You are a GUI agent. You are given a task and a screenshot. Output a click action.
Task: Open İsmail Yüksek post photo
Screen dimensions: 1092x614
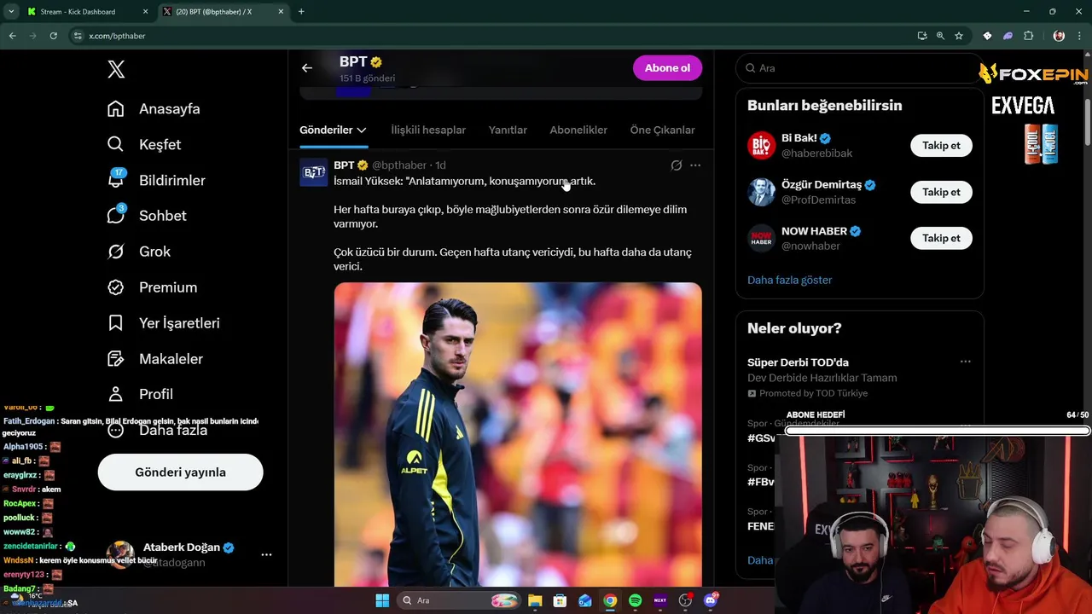(x=518, y=434)
